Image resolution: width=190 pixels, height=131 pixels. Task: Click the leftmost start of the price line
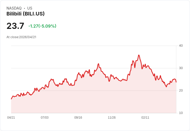tap(11, 99)
